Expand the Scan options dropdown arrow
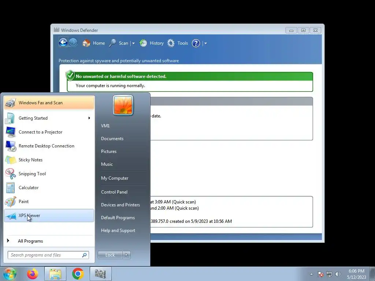Image resolution: width=375 pixels, height=281 pixels. pos(133,43)
